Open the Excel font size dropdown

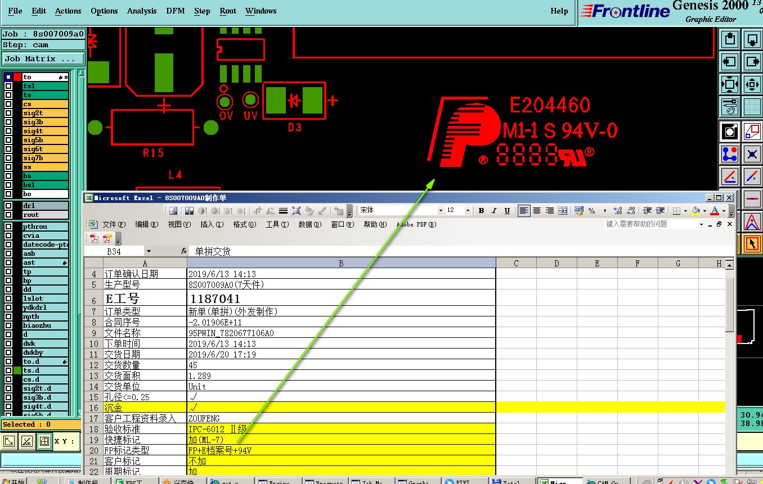coord(468,211)
